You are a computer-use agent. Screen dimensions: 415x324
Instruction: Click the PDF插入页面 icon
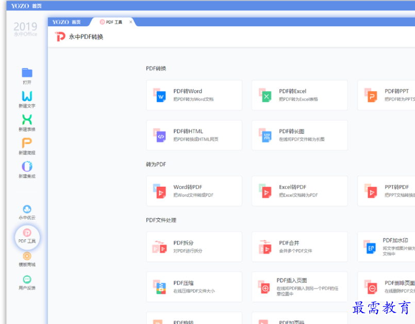[x=264, y=287]
